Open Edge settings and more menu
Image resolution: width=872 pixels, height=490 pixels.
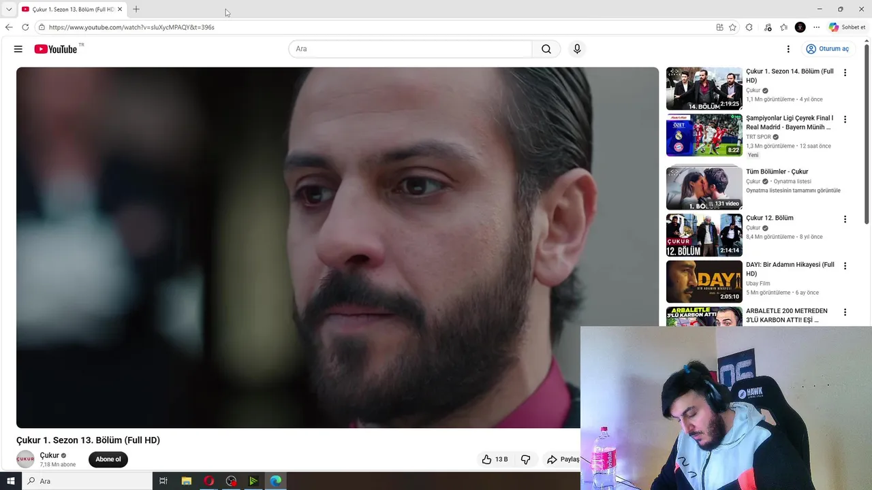click(x=816, y=27)
